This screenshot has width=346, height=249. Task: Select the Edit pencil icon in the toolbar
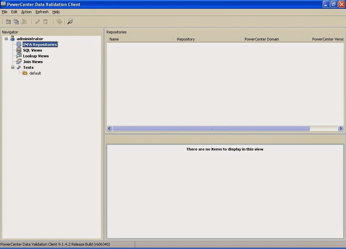coord(37,21)
